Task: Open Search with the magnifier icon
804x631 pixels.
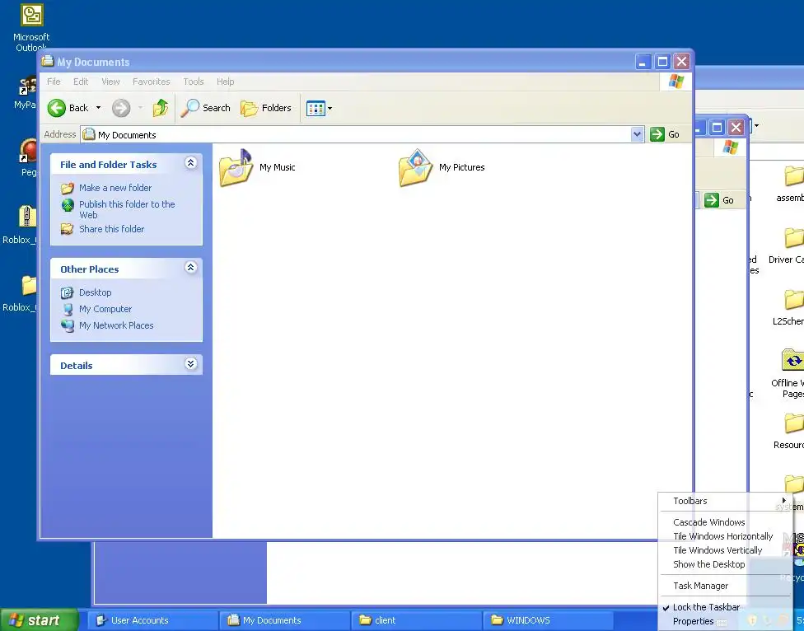Action: point(190,108)
